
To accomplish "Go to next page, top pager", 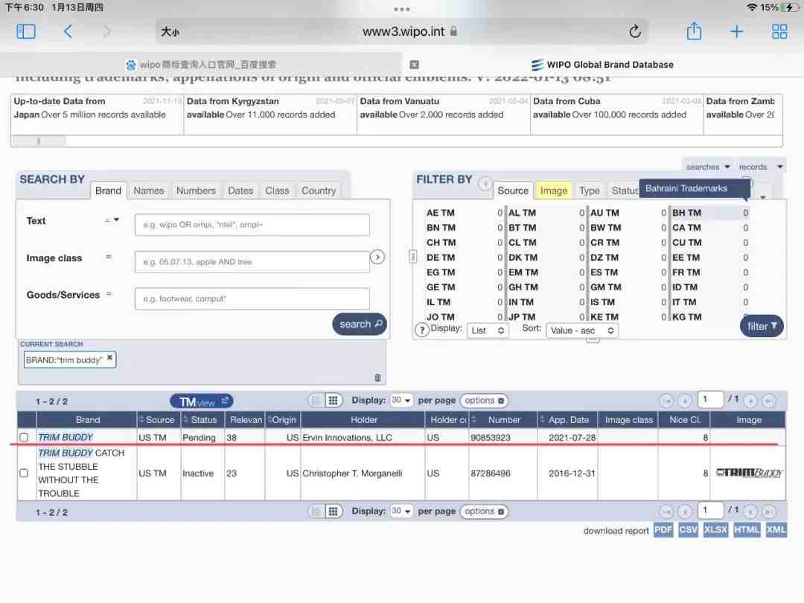I will pyautogui.click(x=750, y=401).
